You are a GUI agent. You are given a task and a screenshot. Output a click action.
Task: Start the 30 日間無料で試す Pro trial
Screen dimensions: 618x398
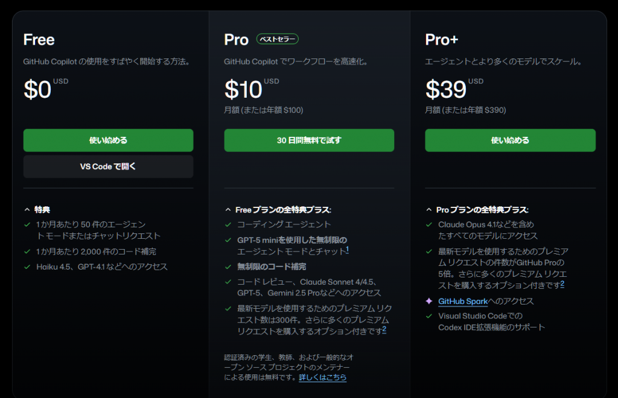[309, 141]
